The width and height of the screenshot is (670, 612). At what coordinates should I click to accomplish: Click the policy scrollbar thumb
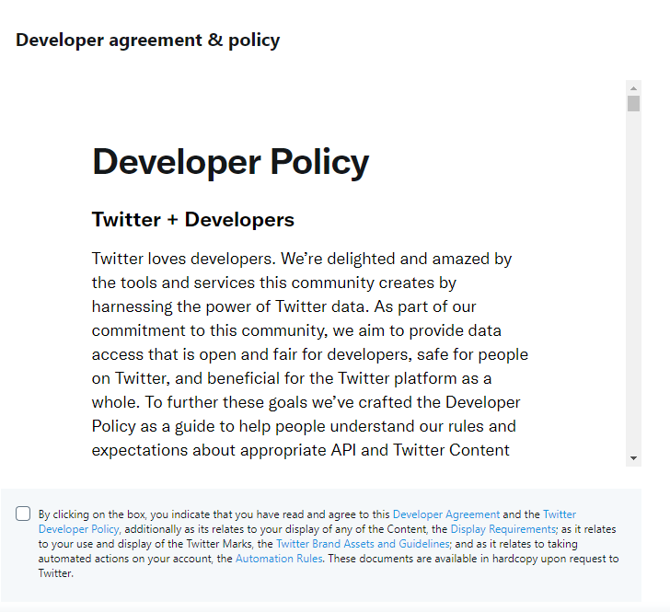tap(634, 104)
